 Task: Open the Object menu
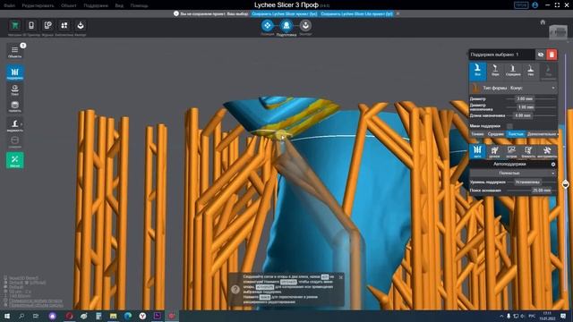69,5
